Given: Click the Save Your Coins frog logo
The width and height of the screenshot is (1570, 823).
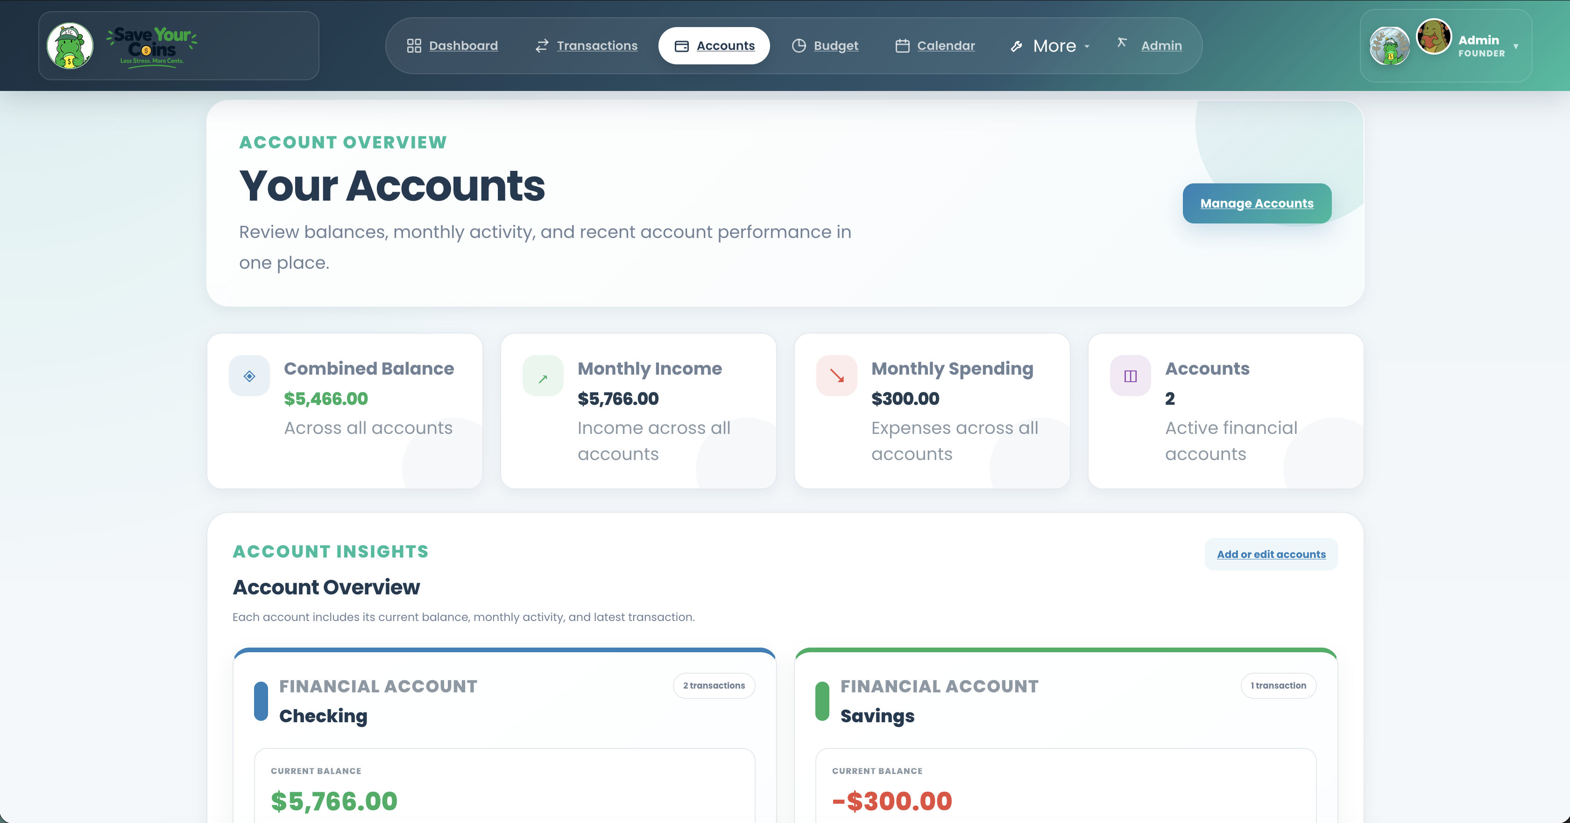Looking at the screenshot, I should tap(70, 46).
